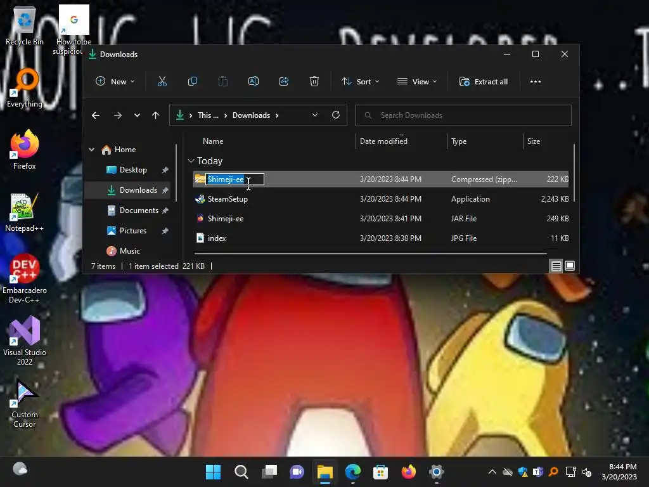Open Chat app on taskbar

pyautogui.click(x=297, y=472)
